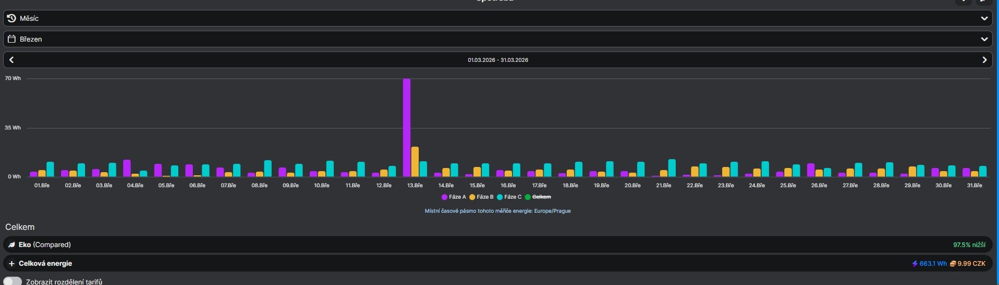Click the coins icon near 9.99 CZK
The image size is (999, 285).
(953, 264)
